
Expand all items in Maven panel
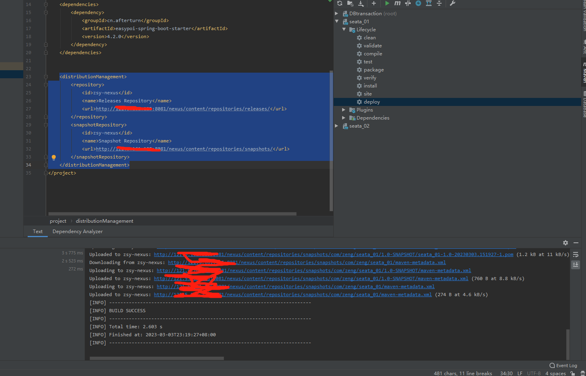click(x=429, y=4)
